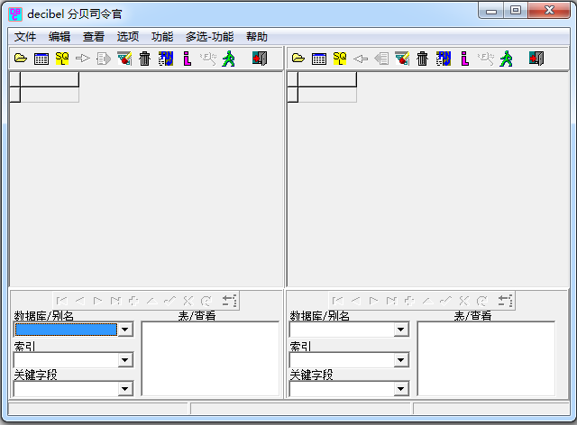Click left 表/查看 list box
The image size is (577, 425).
(210, 359)
